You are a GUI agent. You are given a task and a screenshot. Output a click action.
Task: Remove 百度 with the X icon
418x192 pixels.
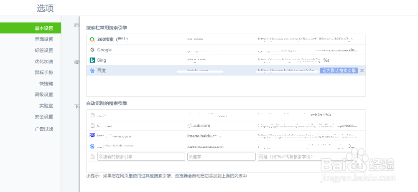(x=362, y=71)
